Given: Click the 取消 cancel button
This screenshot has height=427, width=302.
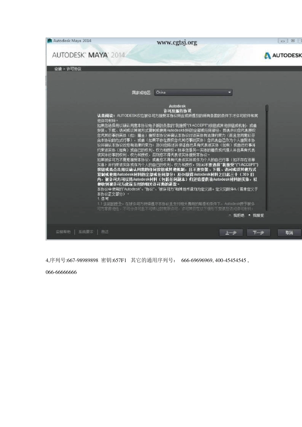Looking at the screenshot, I should click(289, 233).
